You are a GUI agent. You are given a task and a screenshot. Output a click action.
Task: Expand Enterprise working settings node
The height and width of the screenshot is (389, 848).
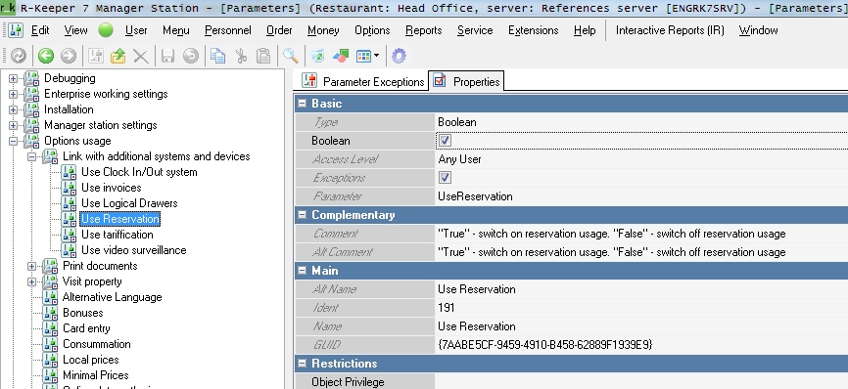pyautogui.click(x=13, y=95)
